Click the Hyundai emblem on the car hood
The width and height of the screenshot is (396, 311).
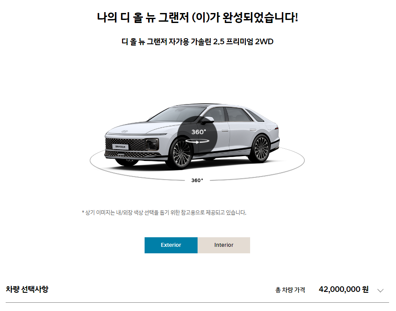pyautogui.click(x=125, y=131)
